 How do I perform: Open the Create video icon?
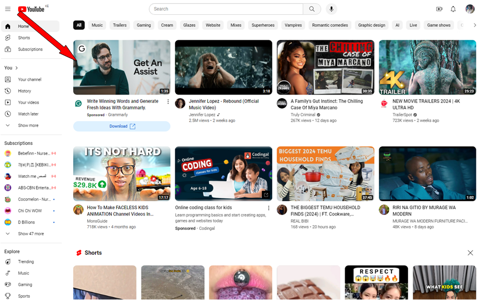[x=439, y=9]
